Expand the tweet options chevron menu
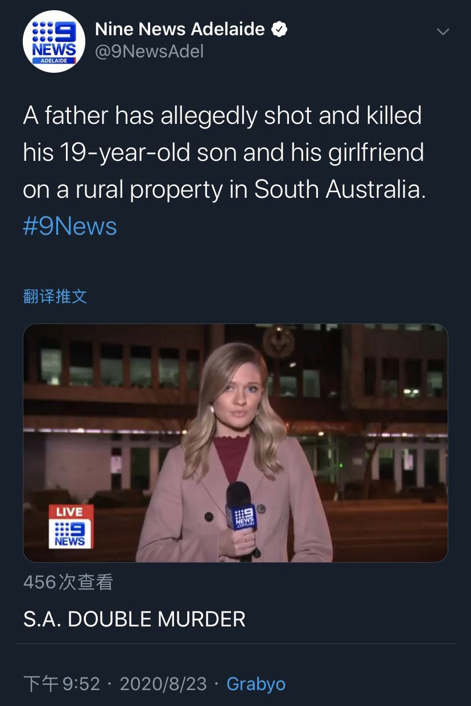The width and height of the screenshot is (471, 706). click(443, 32)
